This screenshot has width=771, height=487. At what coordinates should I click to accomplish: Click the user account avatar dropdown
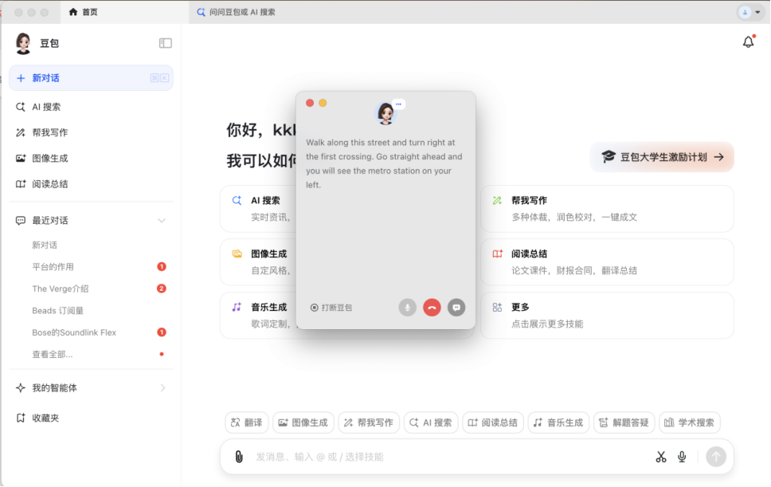(750, 12)
